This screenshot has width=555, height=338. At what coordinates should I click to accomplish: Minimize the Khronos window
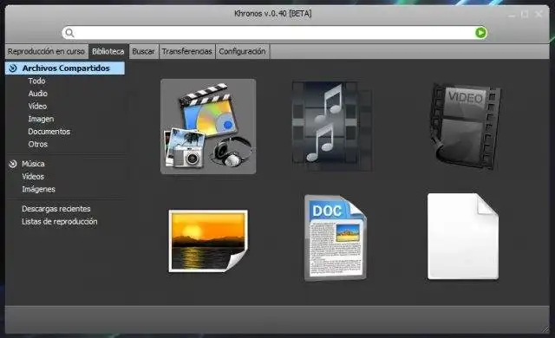click(x=512, y=15)
